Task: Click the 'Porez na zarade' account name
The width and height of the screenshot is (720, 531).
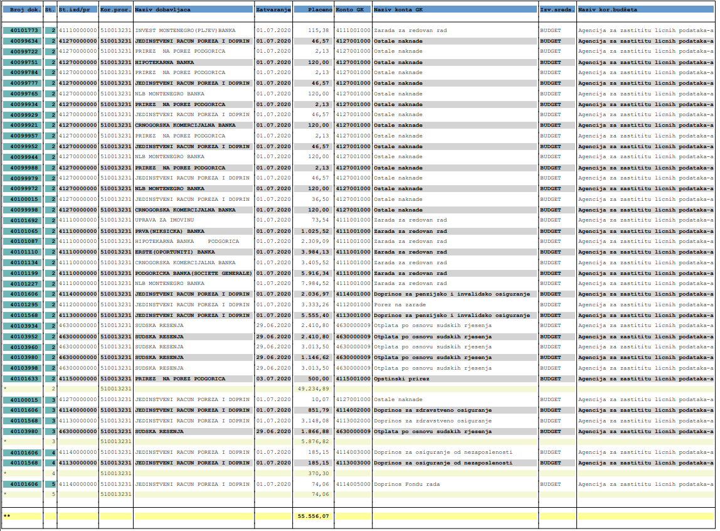Action: [398, 304]
